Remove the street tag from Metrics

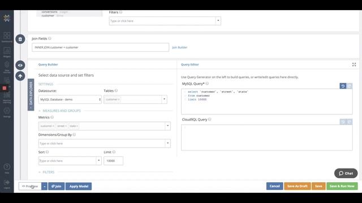(66, 126)
